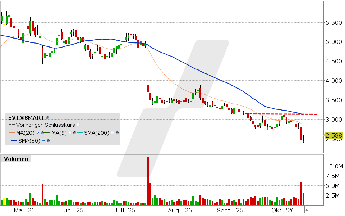Viewport: 345px width, 216px height.
Task: Click the teal SMA(200) legend line swatch
Action: [x=80, y=133]
